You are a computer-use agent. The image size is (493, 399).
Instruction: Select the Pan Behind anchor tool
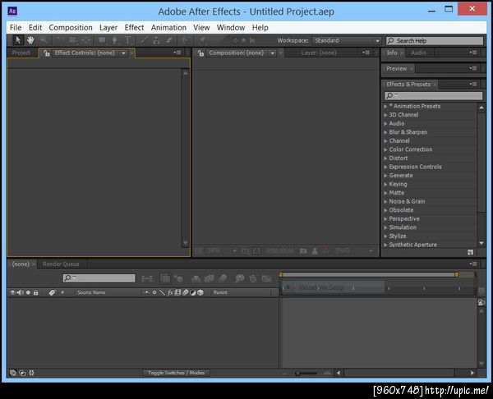tap(85, 40)
